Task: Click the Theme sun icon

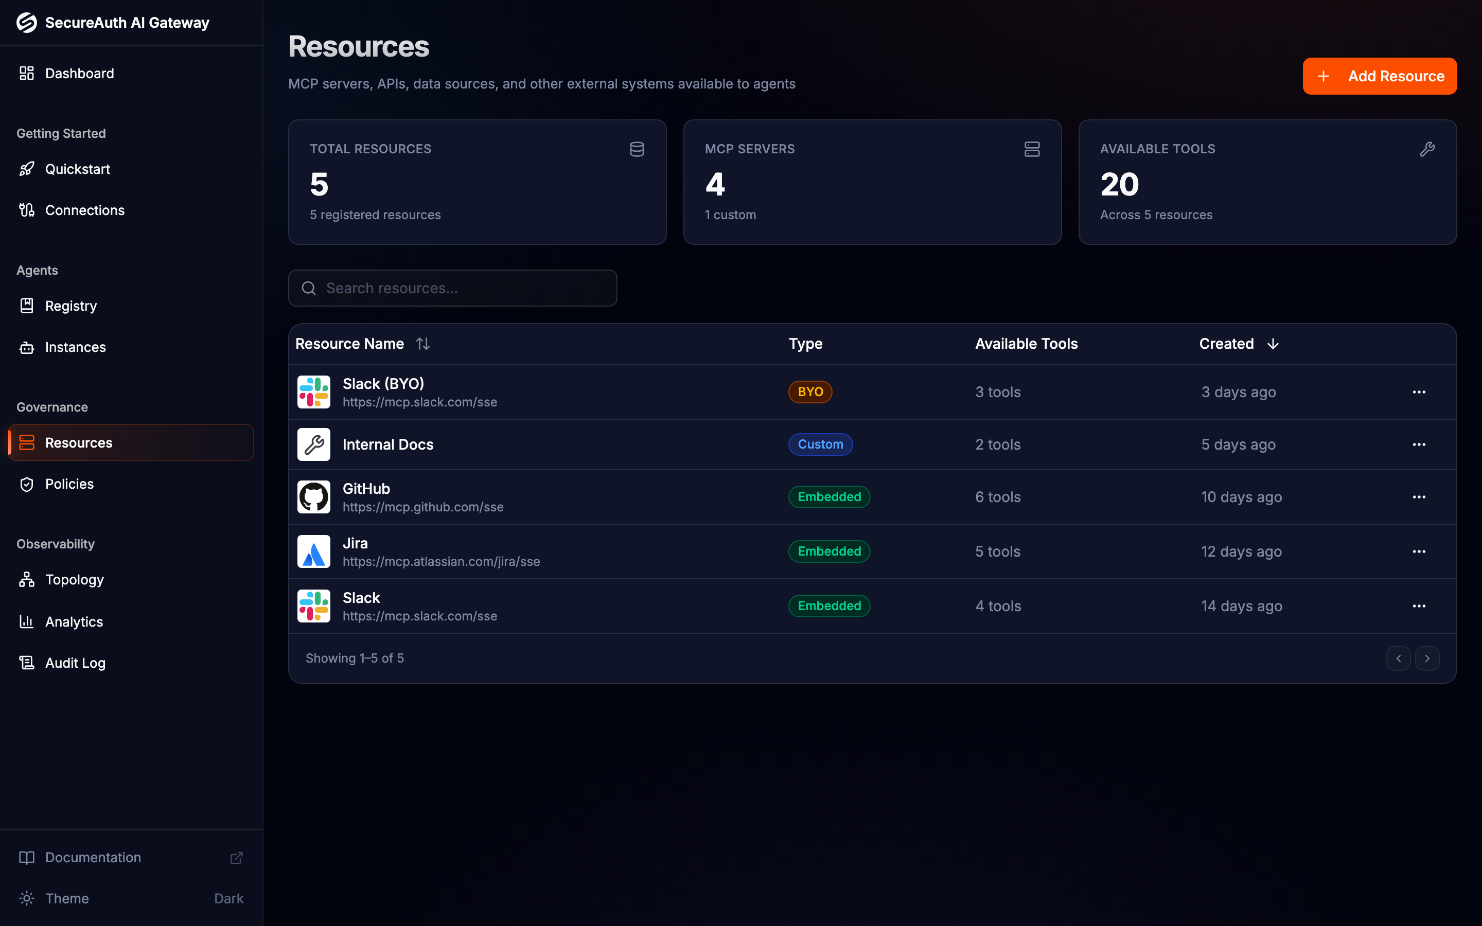Action: pos(26,898)
